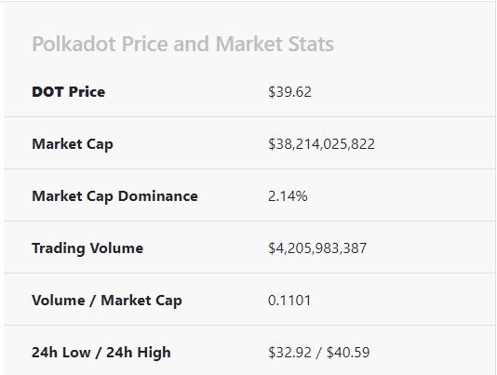Click the Polkadot Price and Market Stats heading

tap(183, 44)
